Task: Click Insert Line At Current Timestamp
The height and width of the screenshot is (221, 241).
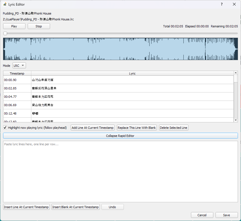Action: click(26, 207)
